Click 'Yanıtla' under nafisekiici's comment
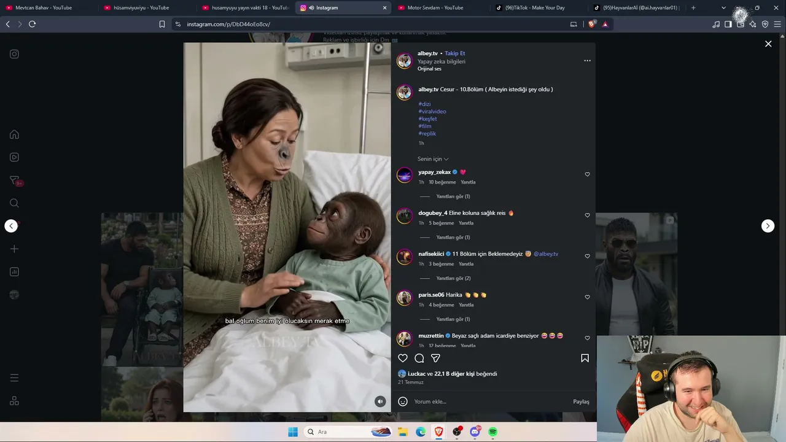The width and height of the screenshot is (786, 442). point(466,264)
